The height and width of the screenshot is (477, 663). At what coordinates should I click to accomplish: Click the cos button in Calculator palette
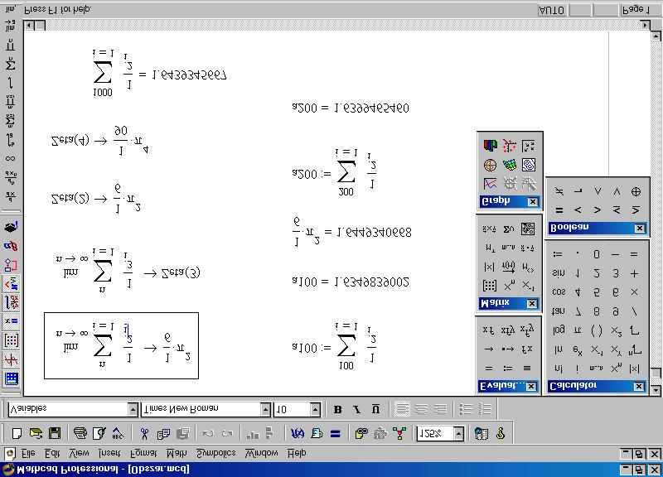point(558,292)
